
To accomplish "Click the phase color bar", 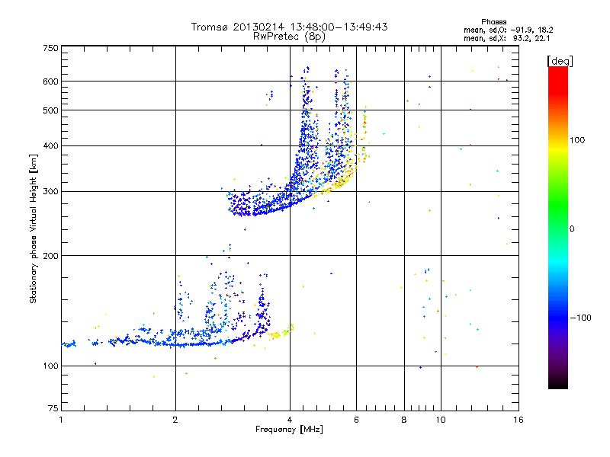I will point(558,227).
